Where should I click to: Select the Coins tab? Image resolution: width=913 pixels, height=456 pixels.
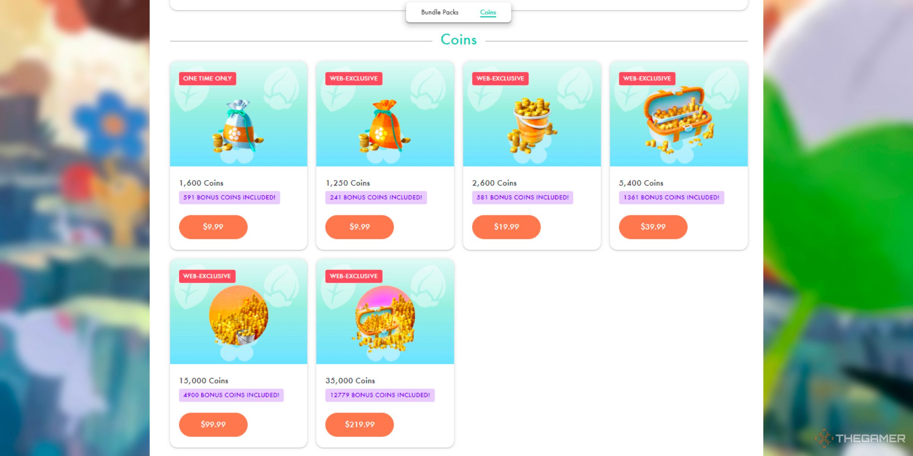[488, 12]
